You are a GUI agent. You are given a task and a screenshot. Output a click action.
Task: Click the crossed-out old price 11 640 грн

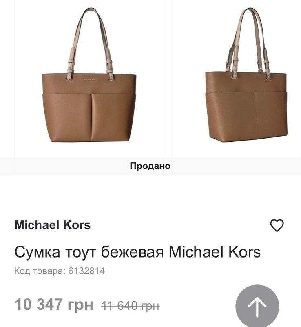point(131,306)
